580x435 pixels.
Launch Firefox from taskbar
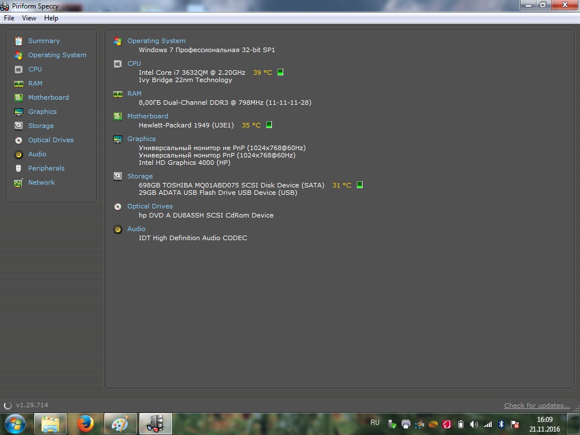(x=85, y=424)
